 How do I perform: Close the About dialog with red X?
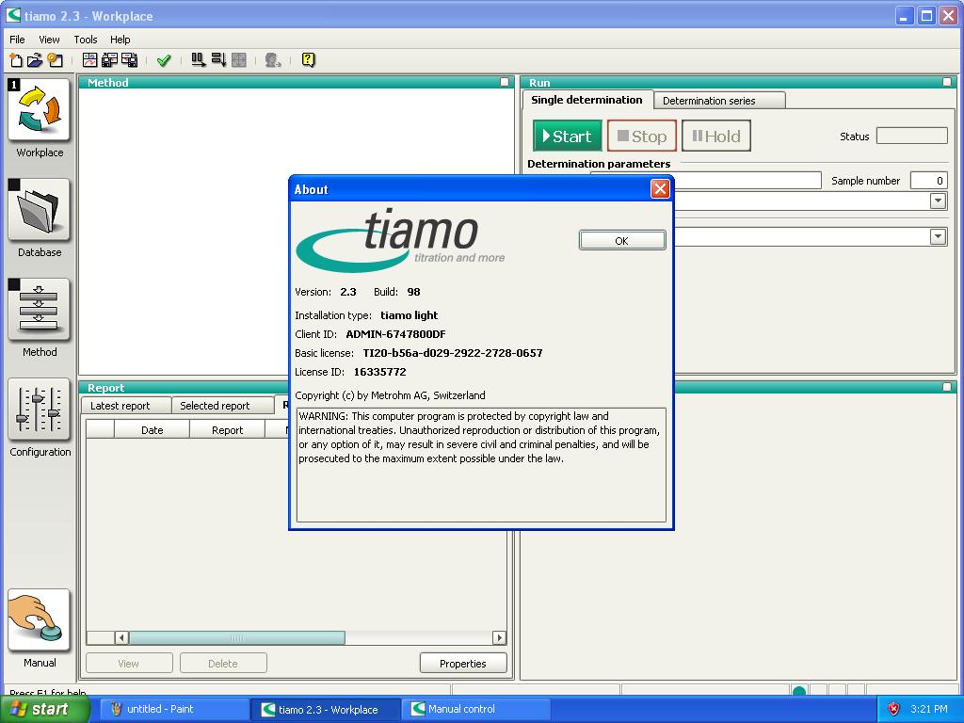coord(660,188)
